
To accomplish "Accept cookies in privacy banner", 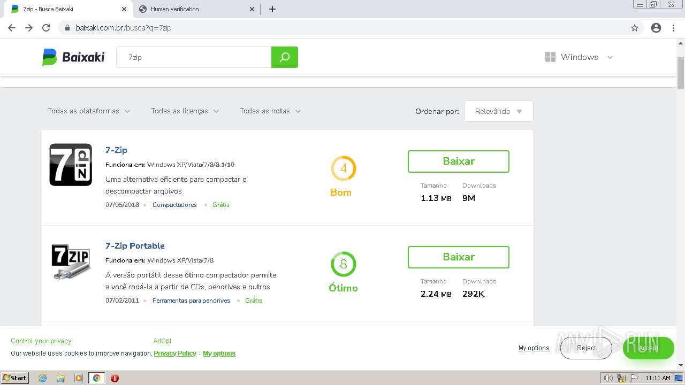I will 648,348.
